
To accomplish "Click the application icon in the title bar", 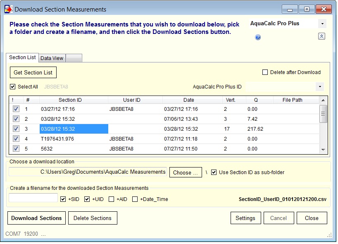I will (9, 9).
